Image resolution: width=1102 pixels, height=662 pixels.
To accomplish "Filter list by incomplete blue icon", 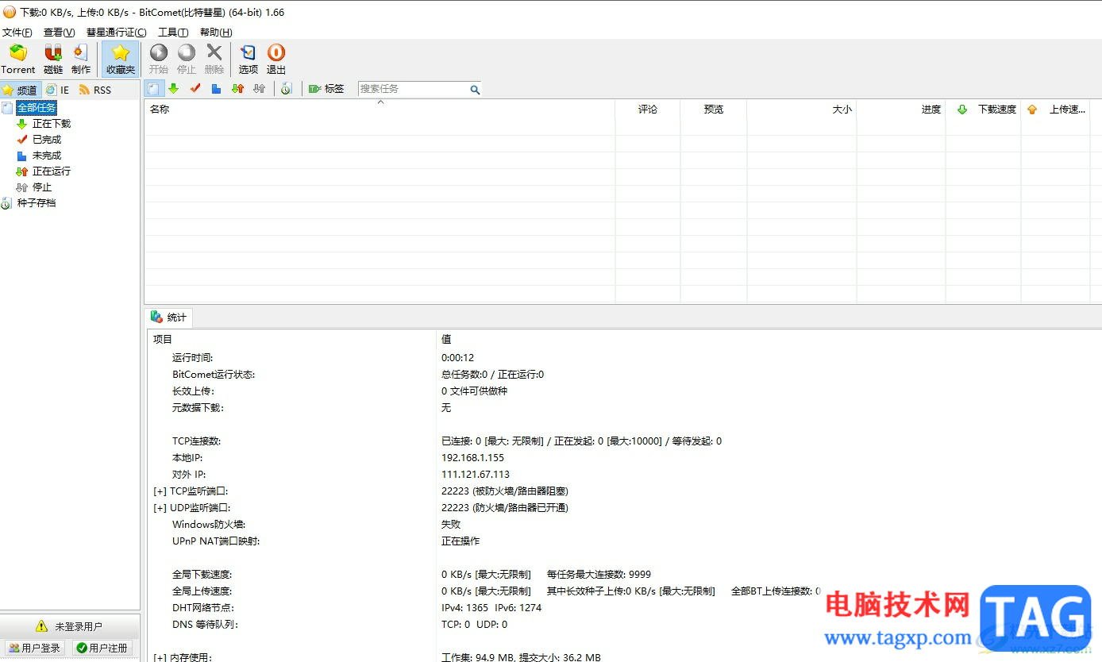I will pyautogui.click(x=216, y=89).
